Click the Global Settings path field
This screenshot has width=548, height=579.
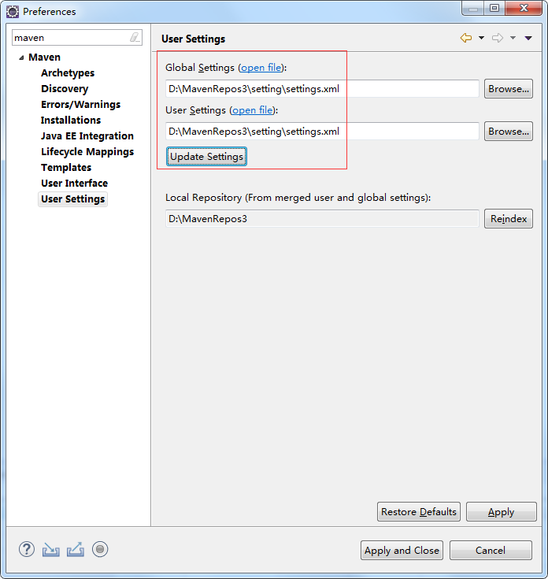tap(322, 88)
